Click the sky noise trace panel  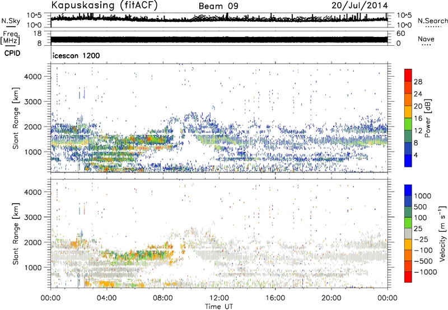point(219,20)
